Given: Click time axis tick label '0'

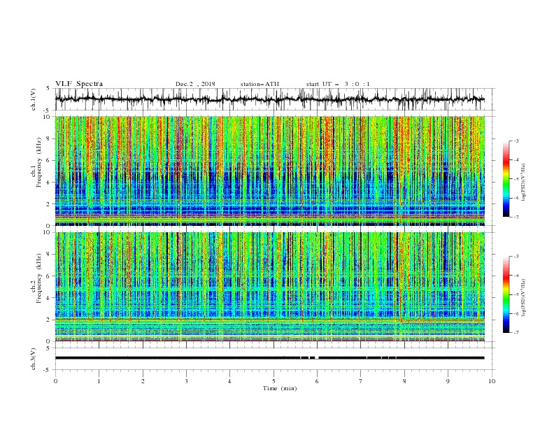Looking at the screenshot, I should 55,381.
